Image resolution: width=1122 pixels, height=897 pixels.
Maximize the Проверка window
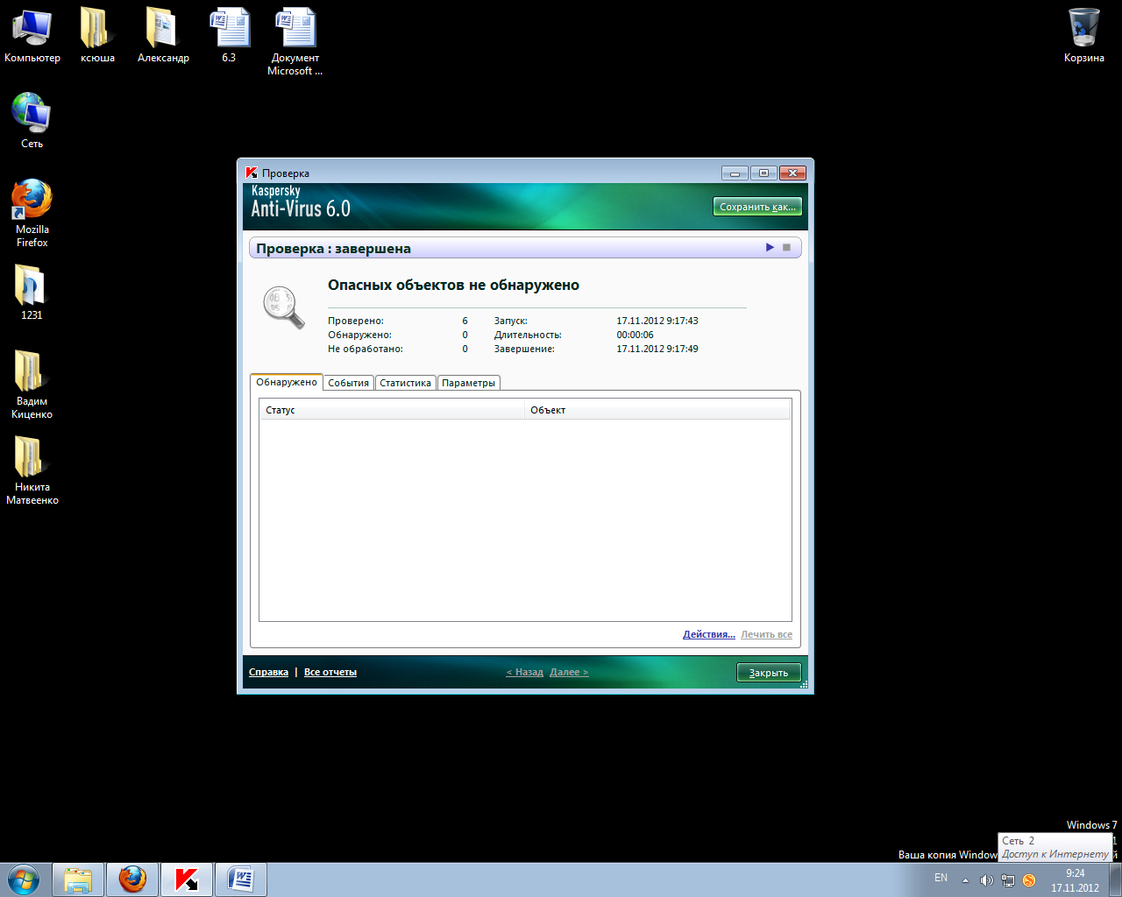click(x=763, y=173)
